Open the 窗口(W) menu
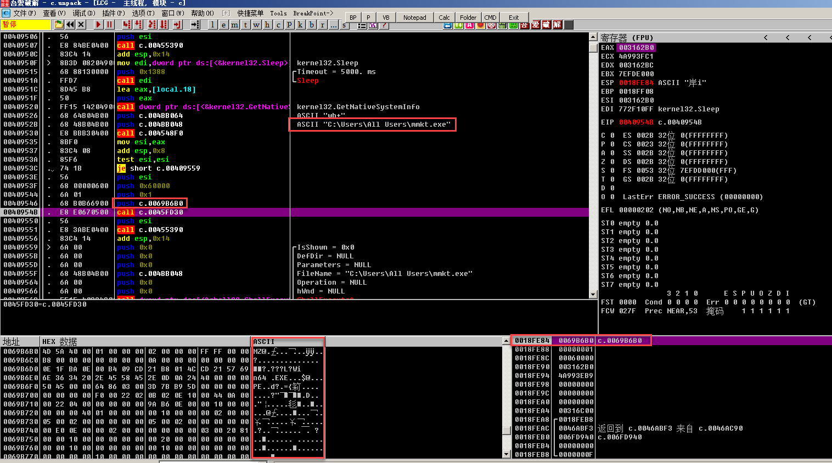The width and height of the screenshot is (832, 463). tap(172, 13)
